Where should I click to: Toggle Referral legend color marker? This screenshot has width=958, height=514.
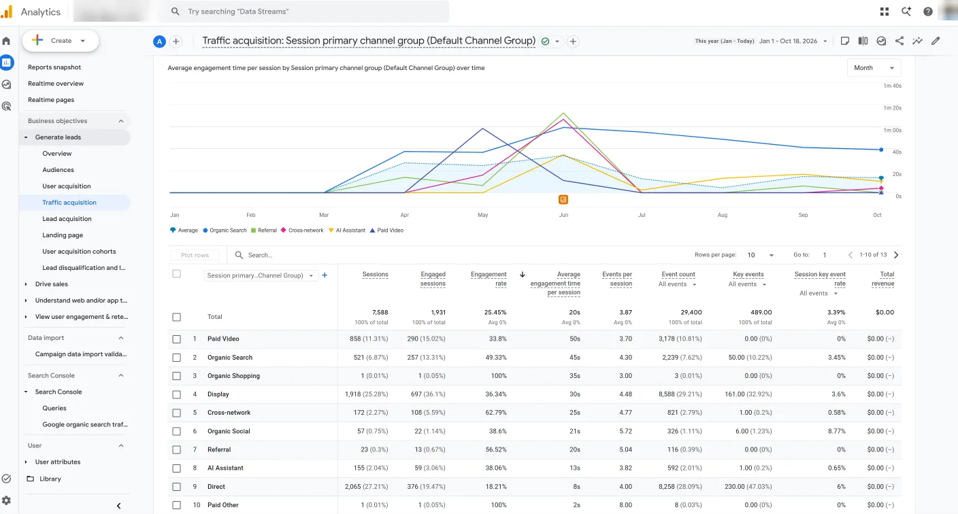click(253, 230)
